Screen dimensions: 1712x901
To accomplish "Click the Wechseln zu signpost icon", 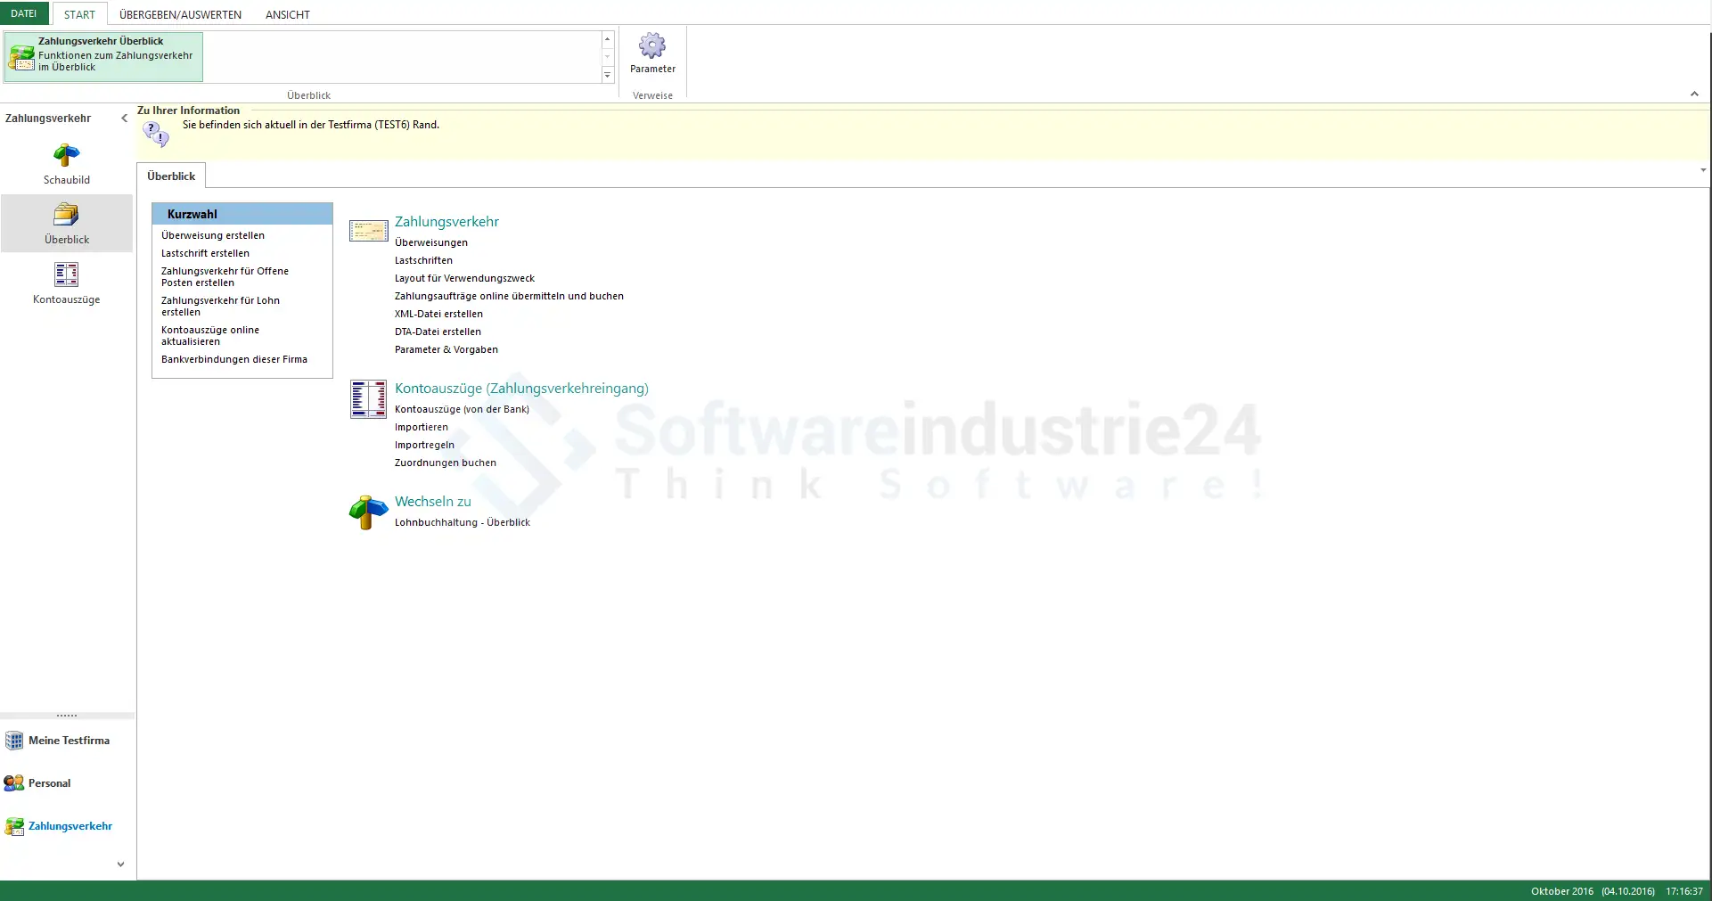I will tap(368, 512).
